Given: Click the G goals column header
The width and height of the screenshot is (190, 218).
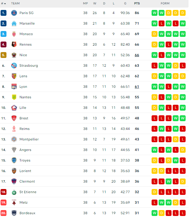Looking at the screenshot, I should click(125, 4).
